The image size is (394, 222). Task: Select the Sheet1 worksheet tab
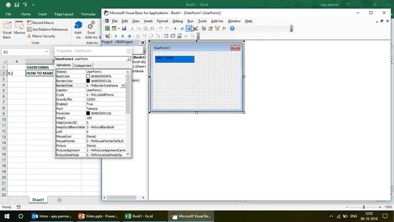(38, 200)
